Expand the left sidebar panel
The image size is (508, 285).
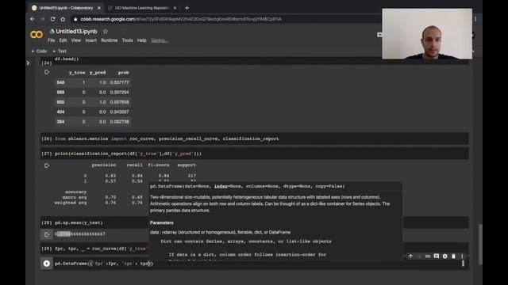click(29, 63)
